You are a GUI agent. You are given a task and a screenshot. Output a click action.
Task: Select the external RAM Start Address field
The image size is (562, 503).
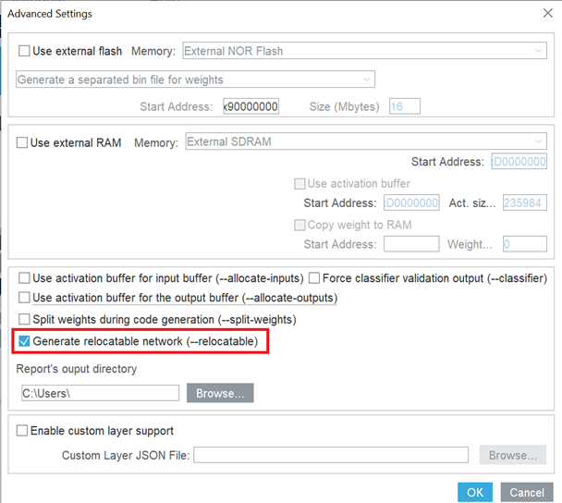click(x=519, y=161)
